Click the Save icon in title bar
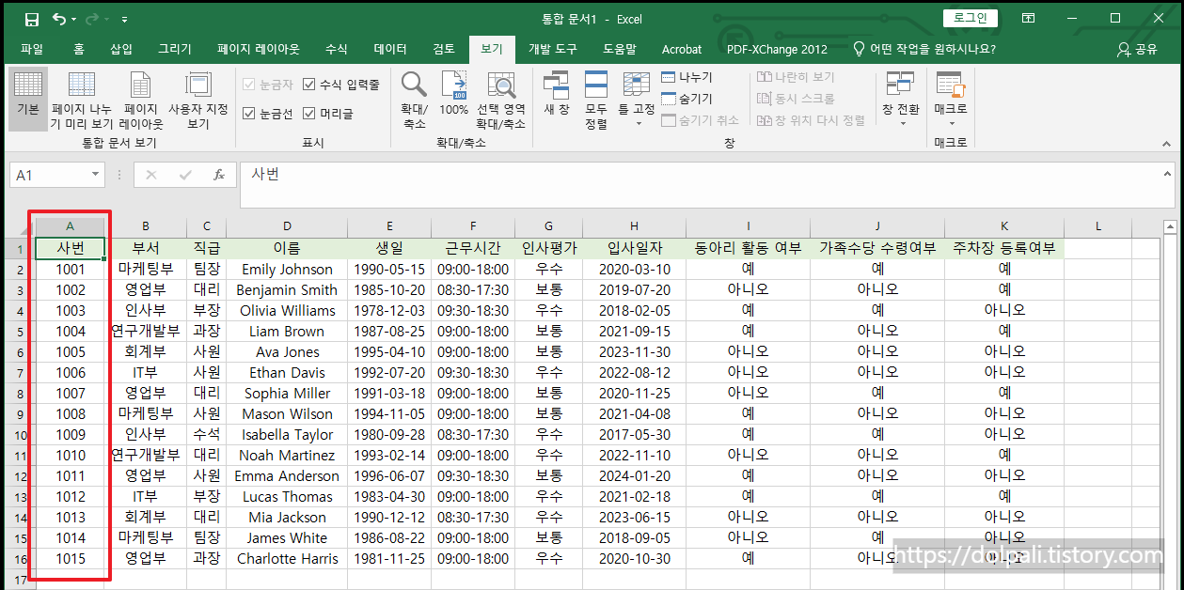This screenshot has width=1184, height=590. [32, 19]
